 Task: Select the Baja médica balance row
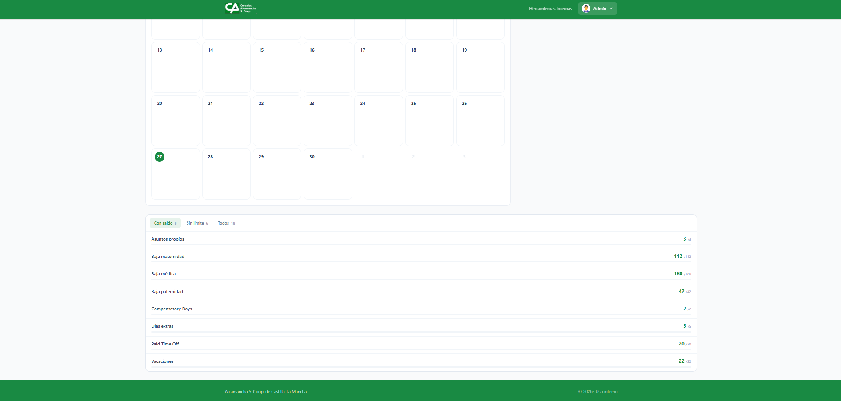[420, 274]
